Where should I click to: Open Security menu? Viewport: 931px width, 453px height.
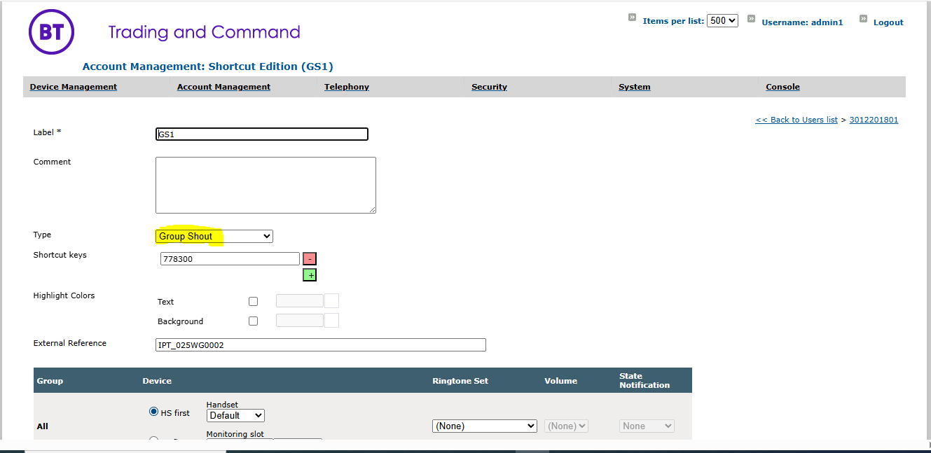pyautogui.click(x=489, y=87)
